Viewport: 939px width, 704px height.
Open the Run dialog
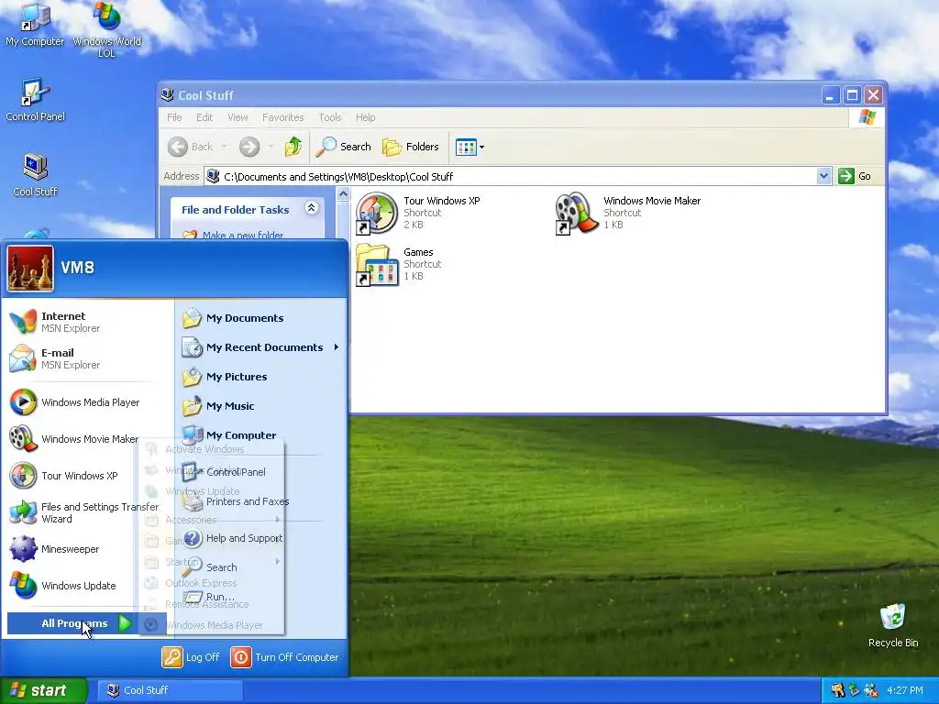(x=261, y=597)
